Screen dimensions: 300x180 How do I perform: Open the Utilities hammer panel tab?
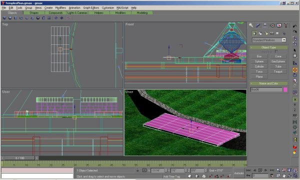coord(286,25)
